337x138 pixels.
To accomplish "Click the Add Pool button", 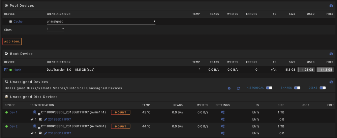I will pos(12,41).
